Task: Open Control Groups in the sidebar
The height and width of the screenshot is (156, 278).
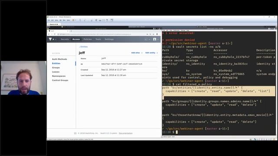Action: coord(60,80)
